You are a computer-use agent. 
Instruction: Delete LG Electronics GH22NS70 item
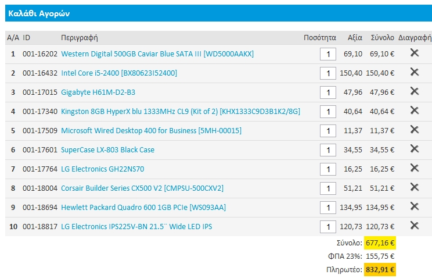(415, 168)
